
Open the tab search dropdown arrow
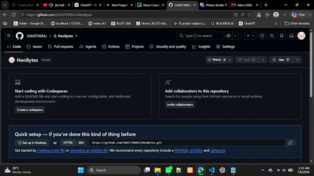tap(5, 5)
